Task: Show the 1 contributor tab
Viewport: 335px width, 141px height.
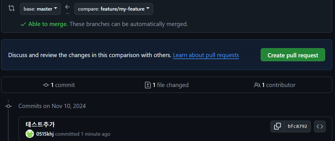Action: [275, 85]
